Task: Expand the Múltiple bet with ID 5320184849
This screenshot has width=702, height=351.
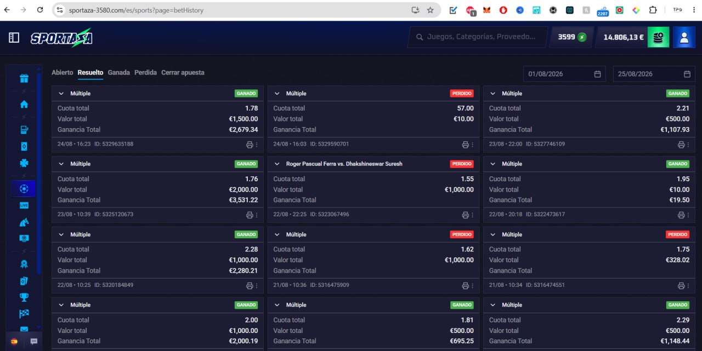Action: click(61, 234)
